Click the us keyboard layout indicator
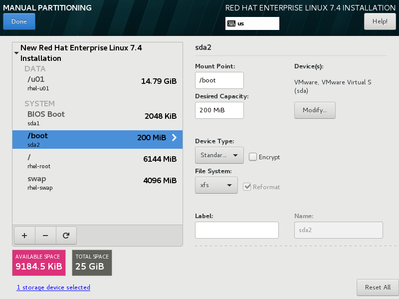399x299 pixels. click(x=252, y=23)
